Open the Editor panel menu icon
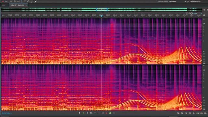Screen dimensions: 208x117 tap(26, 5)
